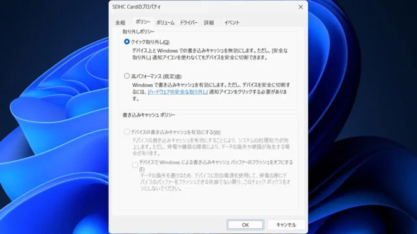
Task: Switch to the 全般 tab
Action: click(120, 22)
